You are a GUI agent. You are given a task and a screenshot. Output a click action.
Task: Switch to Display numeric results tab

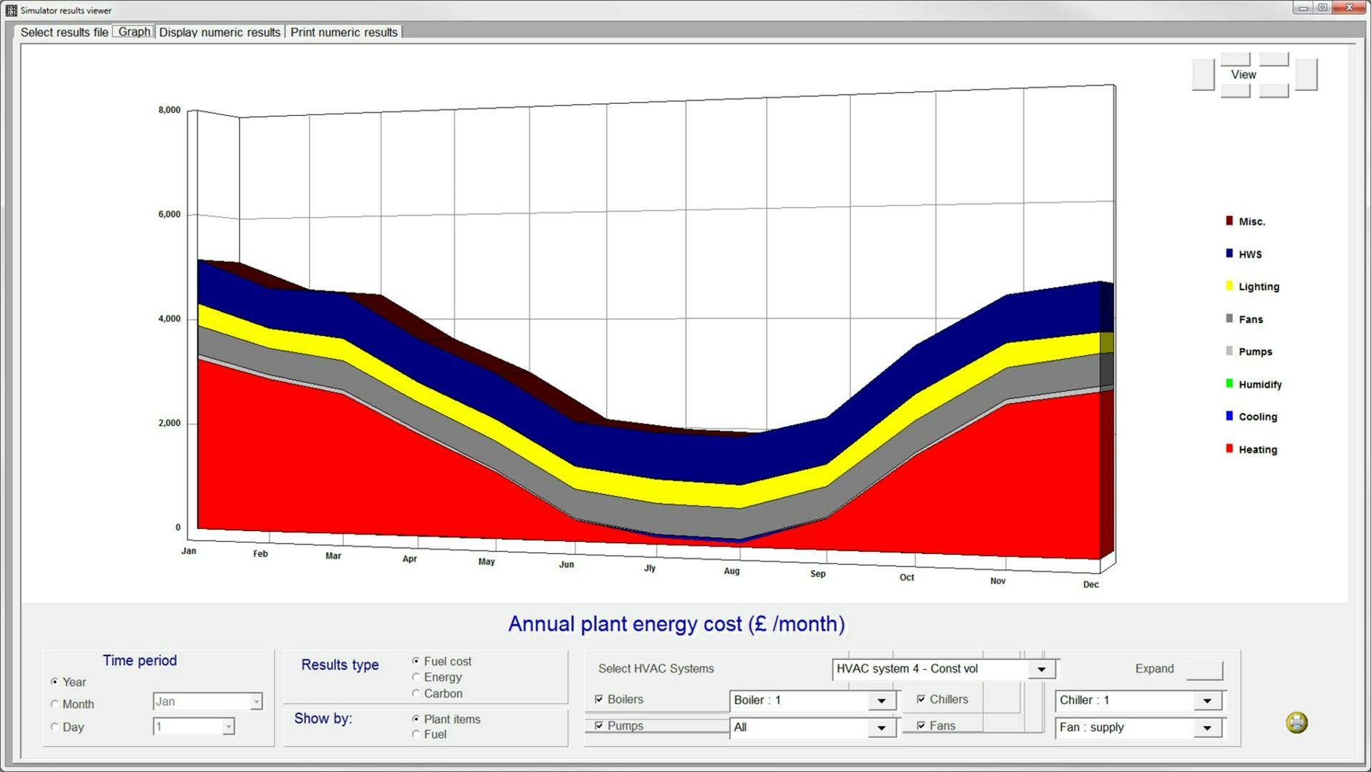219,32
